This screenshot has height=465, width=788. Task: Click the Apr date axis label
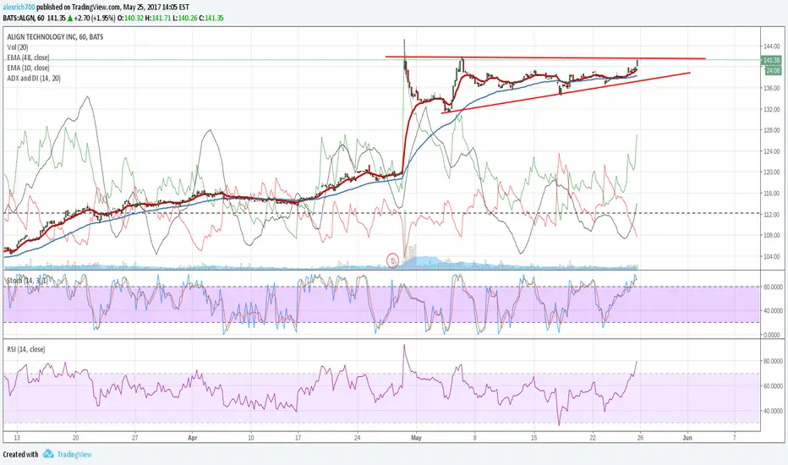coord(193,438)
